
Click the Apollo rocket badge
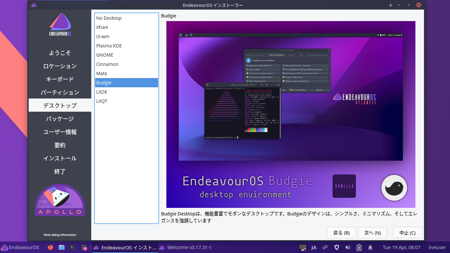tap(60, 200)
